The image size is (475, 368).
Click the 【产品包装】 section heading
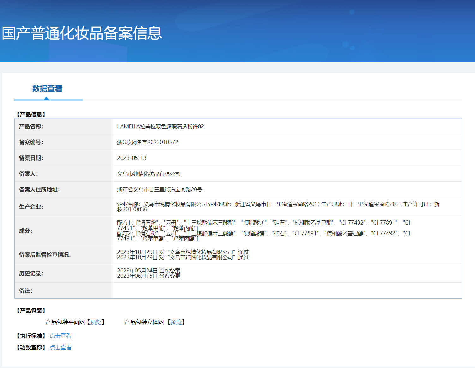[x=31, y=311]
